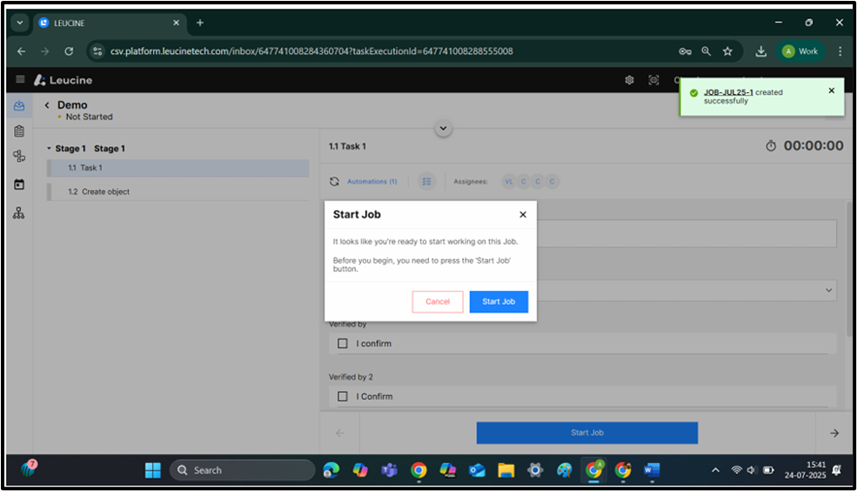The image size is (857, 491).
Task: Click the address bar URL
Action: click(x=311, y=50)
